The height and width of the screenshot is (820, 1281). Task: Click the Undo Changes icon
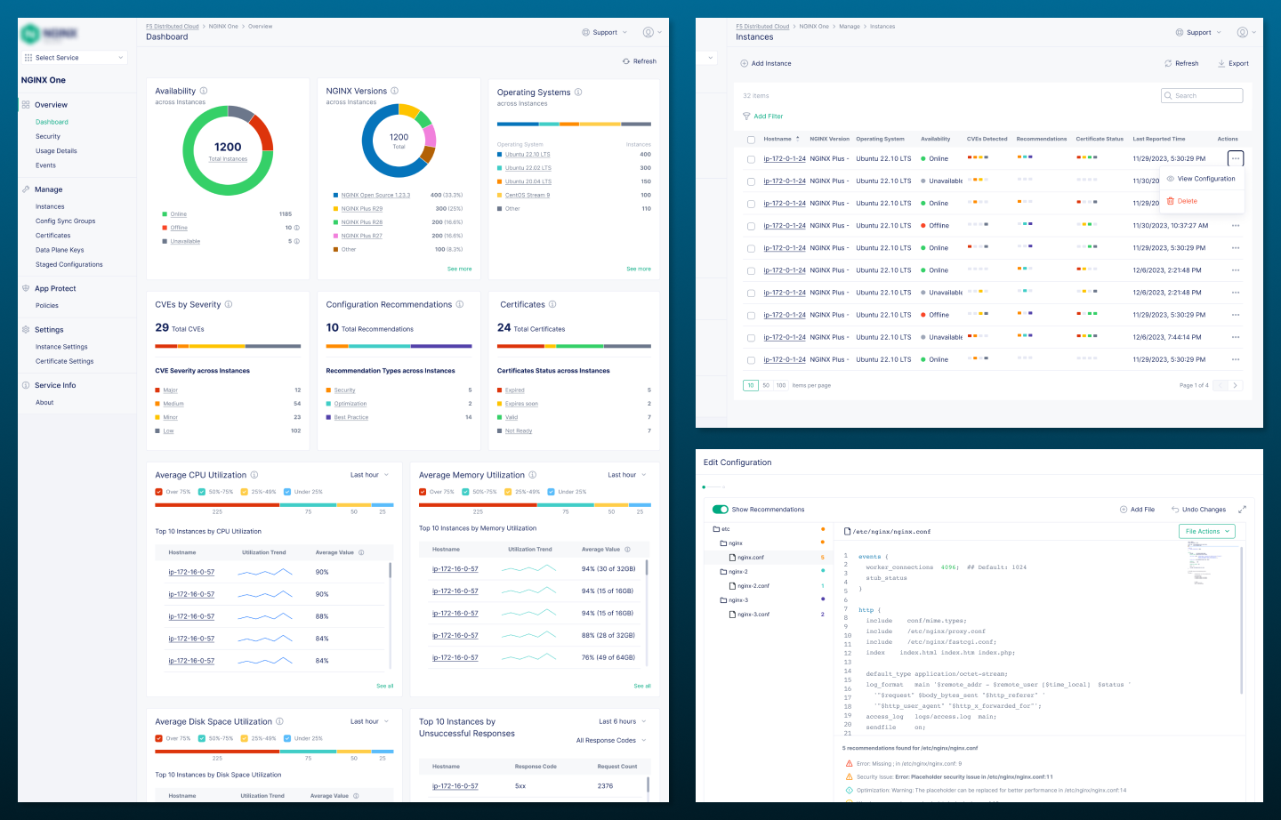point(1173,509)
